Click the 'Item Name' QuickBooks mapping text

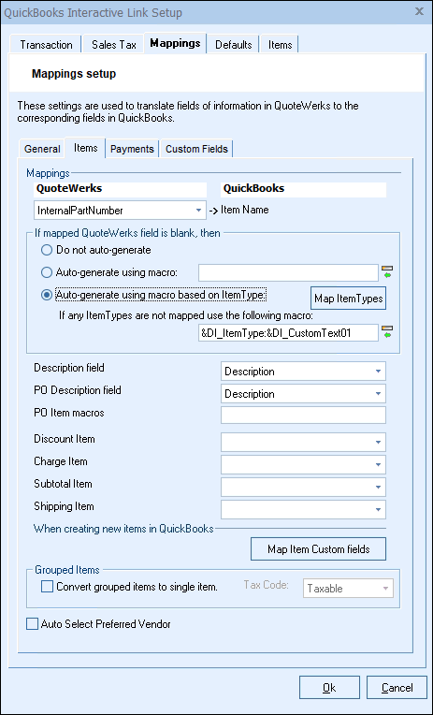click(245, 211)
